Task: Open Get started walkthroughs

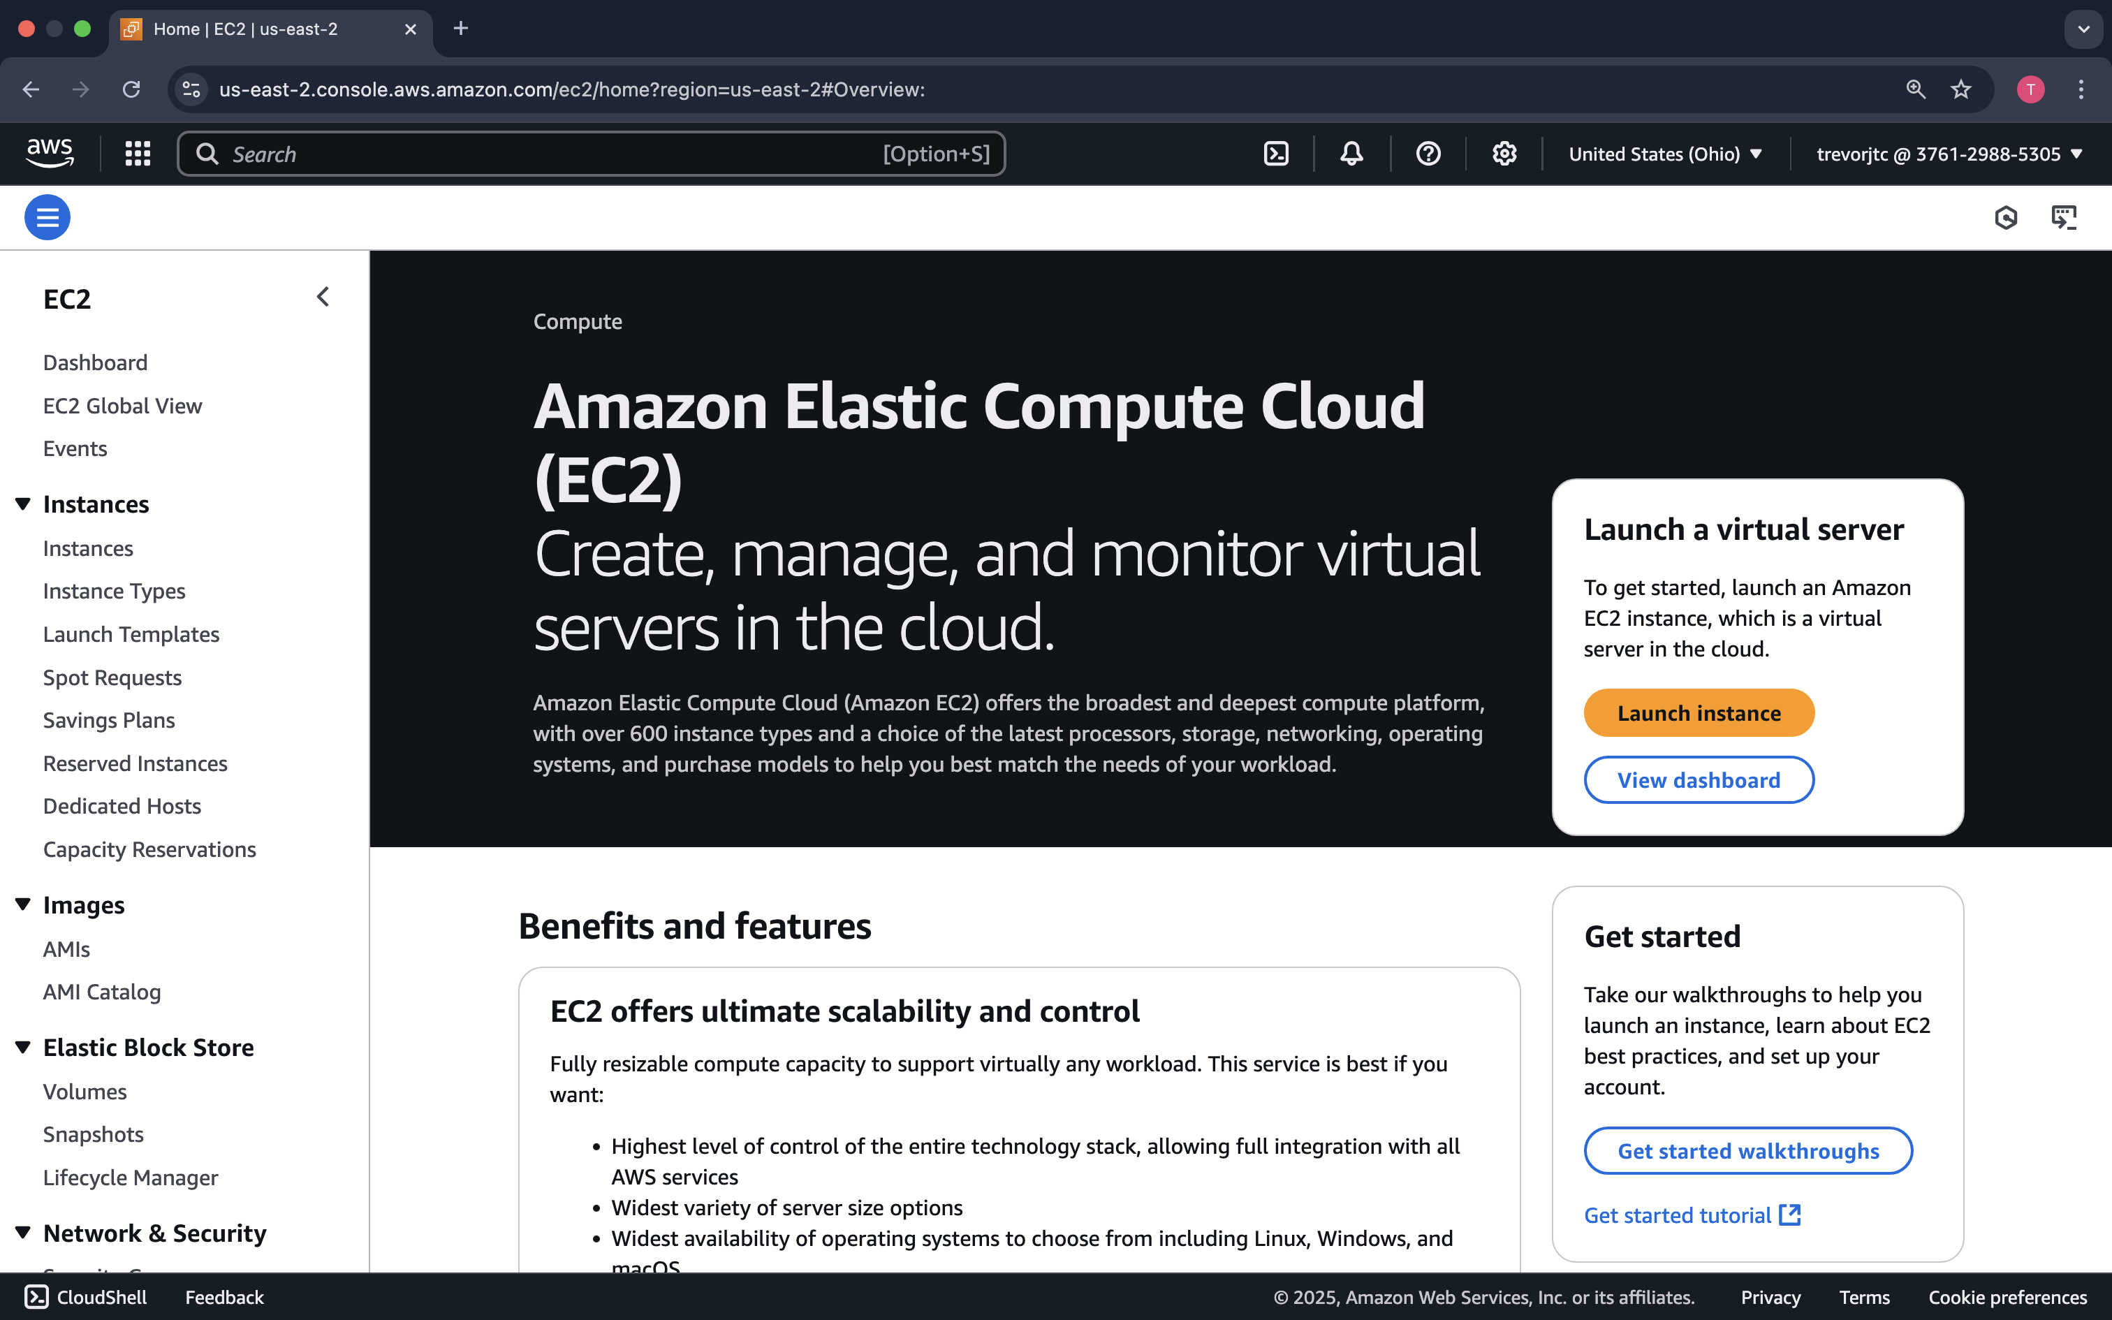Action: [1747, 1151]
